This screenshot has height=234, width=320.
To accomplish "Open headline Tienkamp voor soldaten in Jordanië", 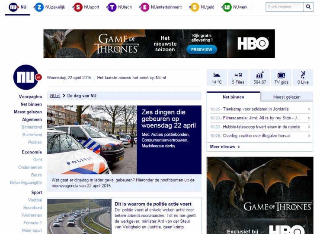I will (x=256, y=109).
